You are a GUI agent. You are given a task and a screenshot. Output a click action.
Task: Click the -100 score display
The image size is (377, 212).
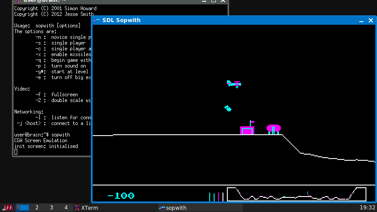coord(121,196)
